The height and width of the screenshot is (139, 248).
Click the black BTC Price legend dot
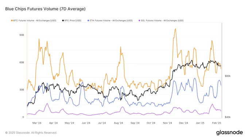(63, 21)
